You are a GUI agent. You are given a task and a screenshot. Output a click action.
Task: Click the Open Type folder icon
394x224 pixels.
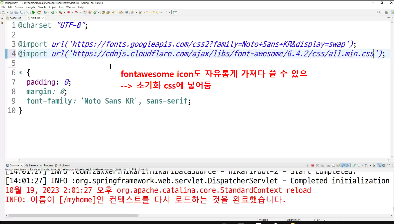coord(103,12)
